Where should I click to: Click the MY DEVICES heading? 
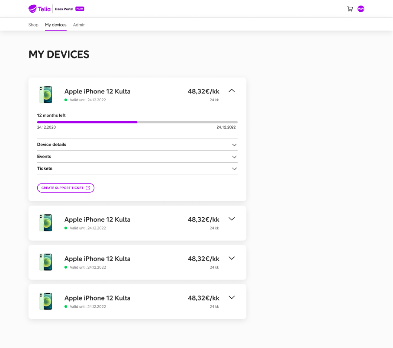pyautogui.click(x=59, y=55)
